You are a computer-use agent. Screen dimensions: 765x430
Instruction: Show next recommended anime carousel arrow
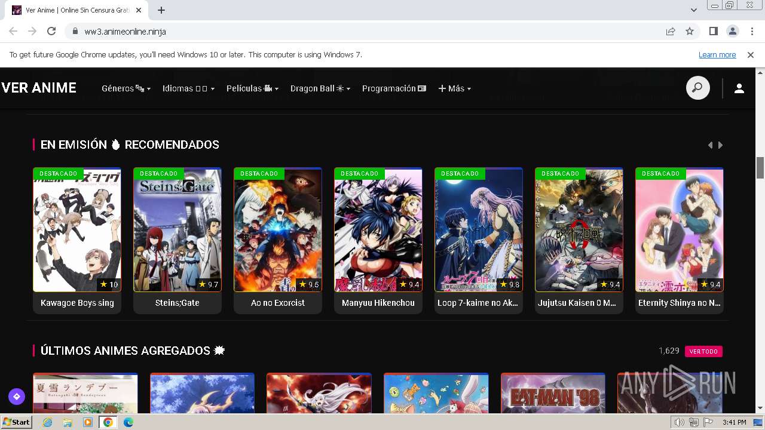coord(720,145)
